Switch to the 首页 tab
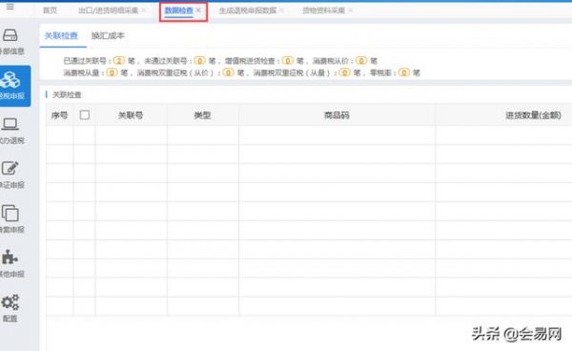 click(50, 10)
